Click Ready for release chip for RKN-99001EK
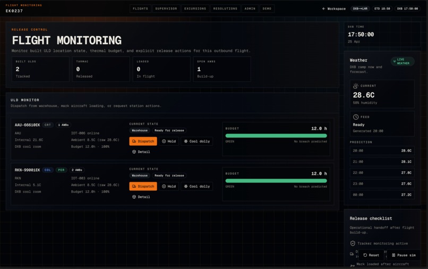The width and height of the screenshot is (428, 269). pyautogui.click(x=169, y=175)
